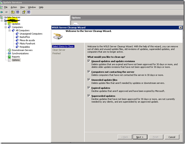Open the View menu

coord(22,7)
